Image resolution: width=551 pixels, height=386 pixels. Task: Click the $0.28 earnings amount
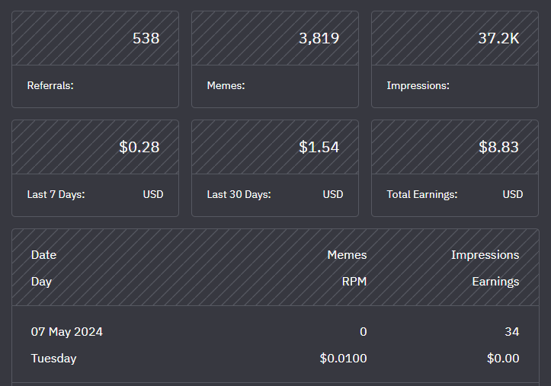139,147
